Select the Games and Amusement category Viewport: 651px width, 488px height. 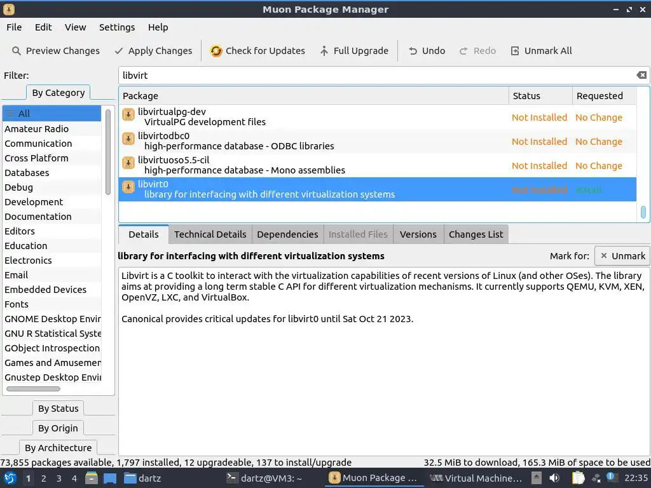click(x=52, y=363)
